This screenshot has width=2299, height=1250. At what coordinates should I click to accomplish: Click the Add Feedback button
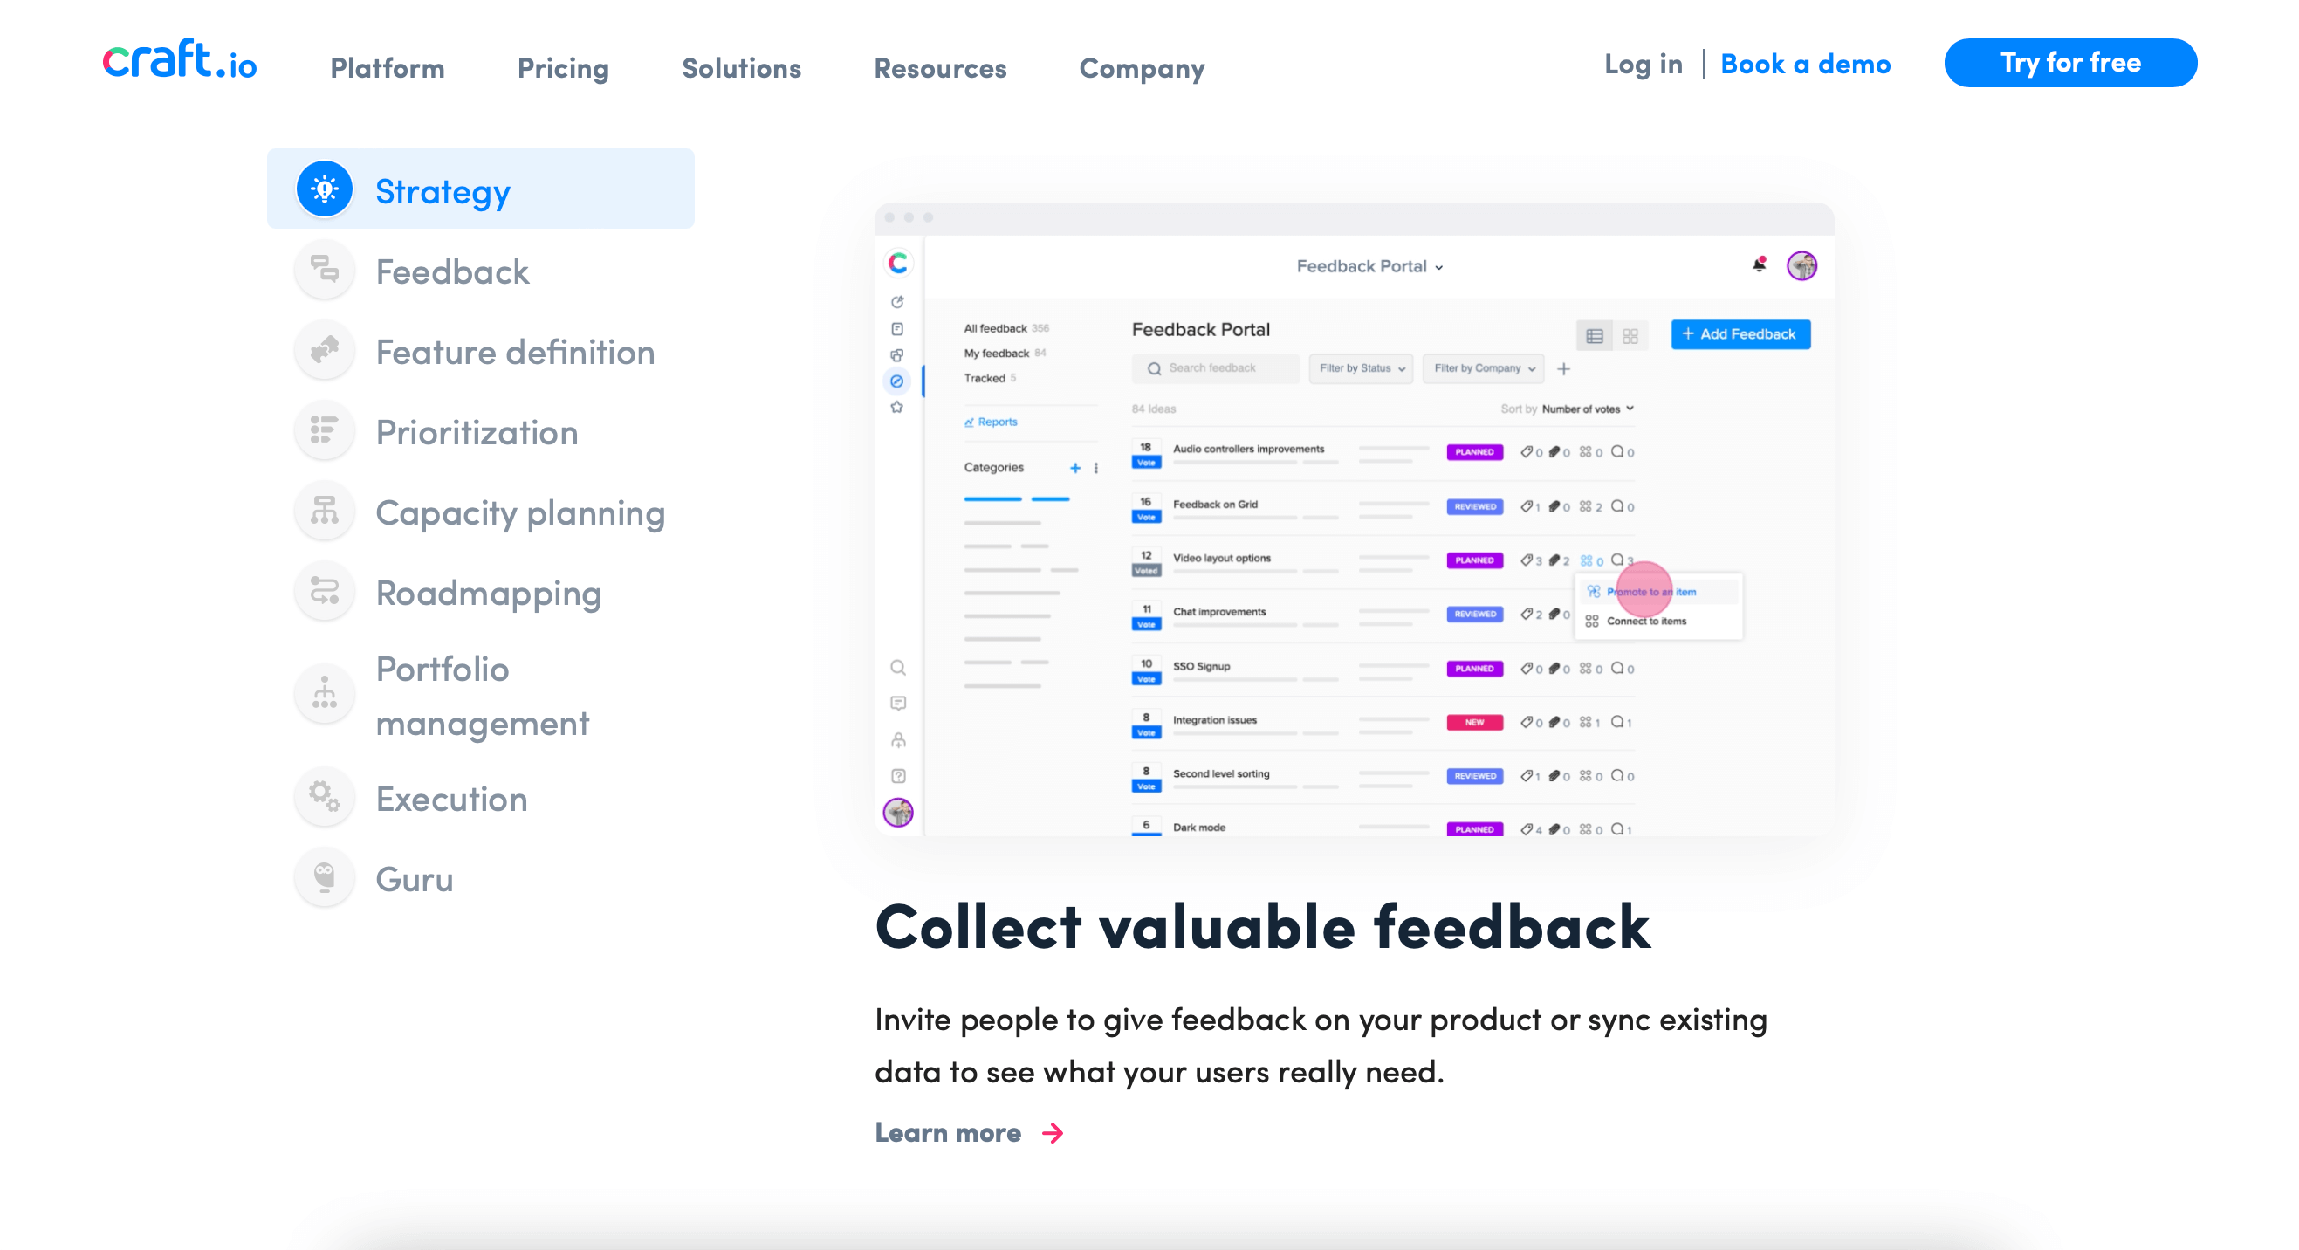point(1740,335)
